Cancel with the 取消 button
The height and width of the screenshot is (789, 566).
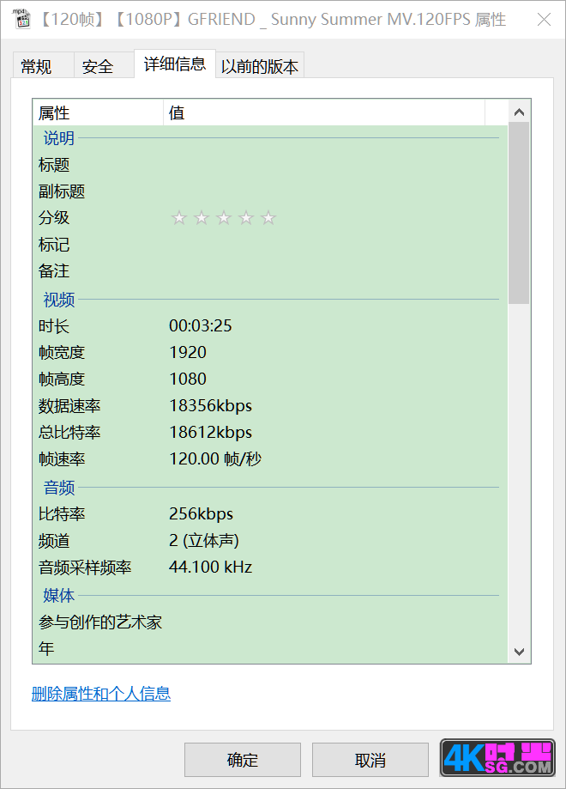point(370,760)
